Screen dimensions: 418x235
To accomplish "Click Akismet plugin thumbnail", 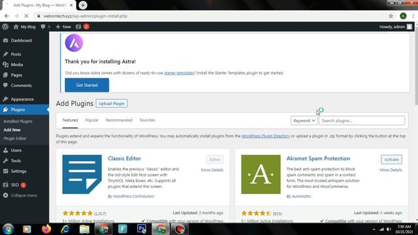I will coord(261,174).
